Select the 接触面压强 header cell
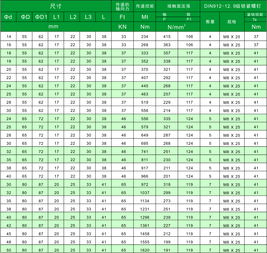 [178, 6]
